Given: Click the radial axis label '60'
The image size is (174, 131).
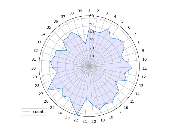Looking at the screenshot, I should (92, 16).
